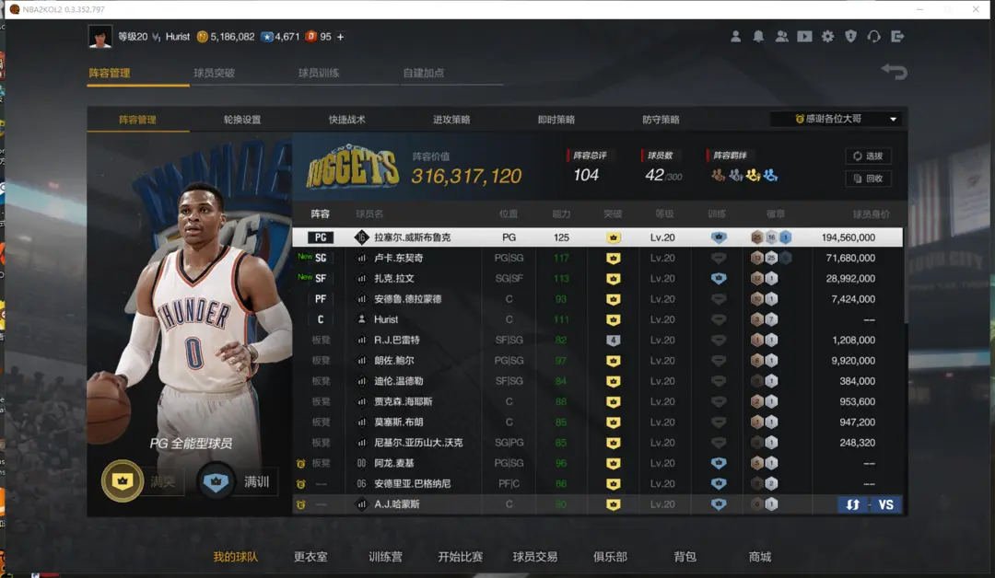Click first lineup bond icon under 阵容羁绊
This screenshot has height=578, width=995.
[719, 175]
